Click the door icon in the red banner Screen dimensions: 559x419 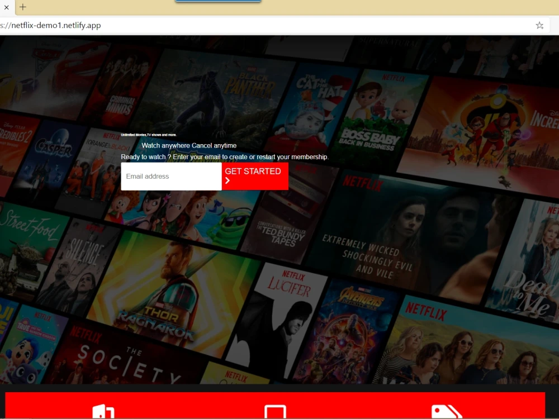click(x=103, y=412)
